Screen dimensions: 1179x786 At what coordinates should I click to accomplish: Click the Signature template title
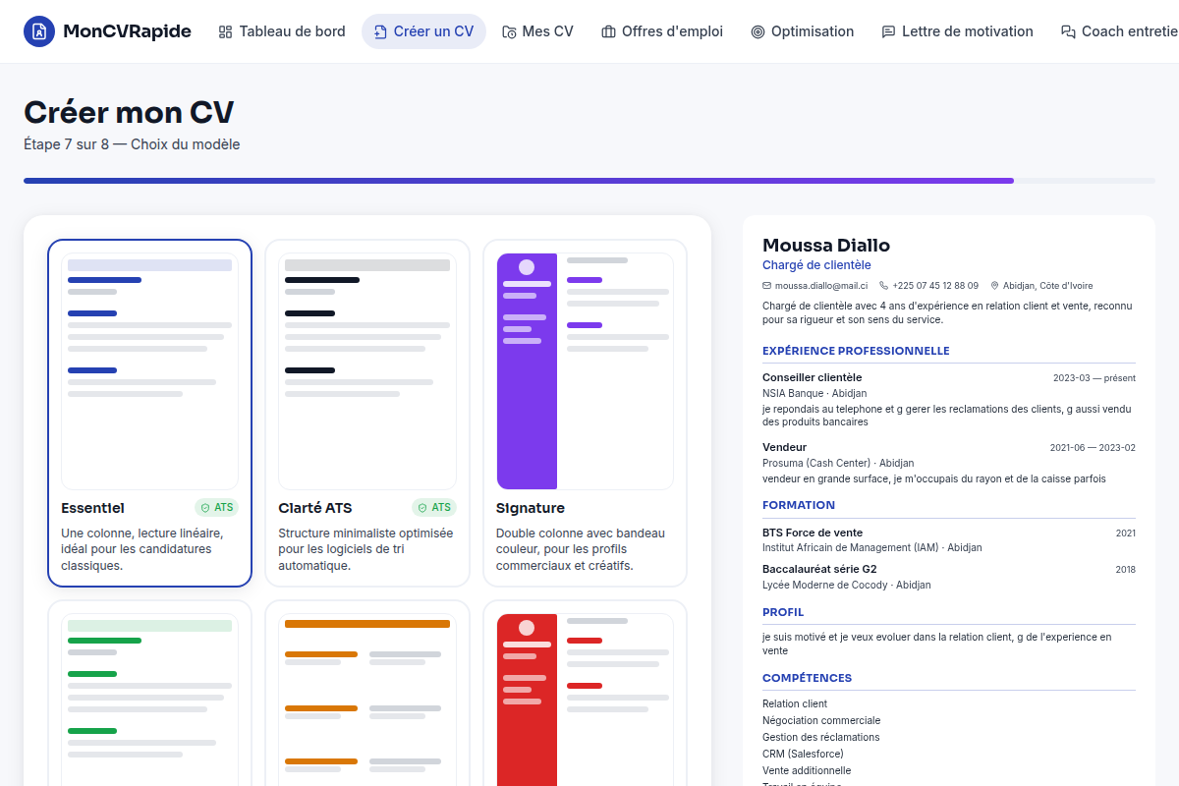point(531,508)
